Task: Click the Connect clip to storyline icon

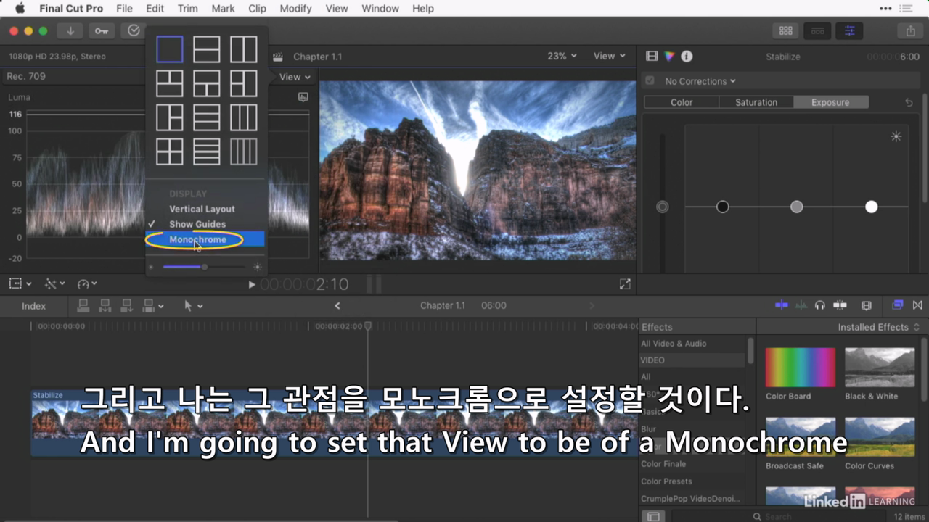Action: tap(83, 306)
